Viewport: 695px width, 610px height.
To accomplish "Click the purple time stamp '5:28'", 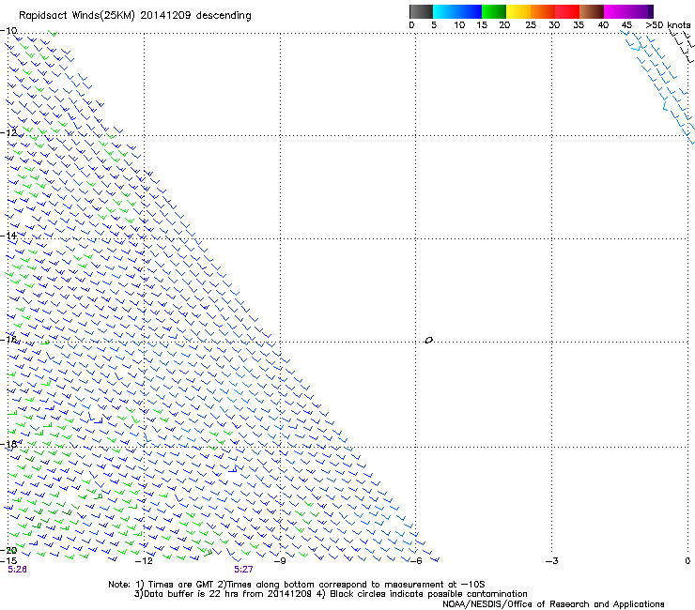I will [17, 570].
